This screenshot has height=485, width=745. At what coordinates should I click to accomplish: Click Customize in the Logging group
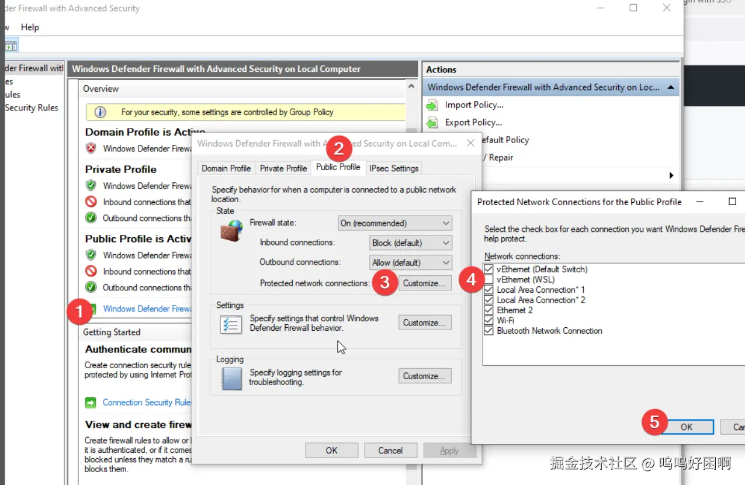[x=425, y=376]
